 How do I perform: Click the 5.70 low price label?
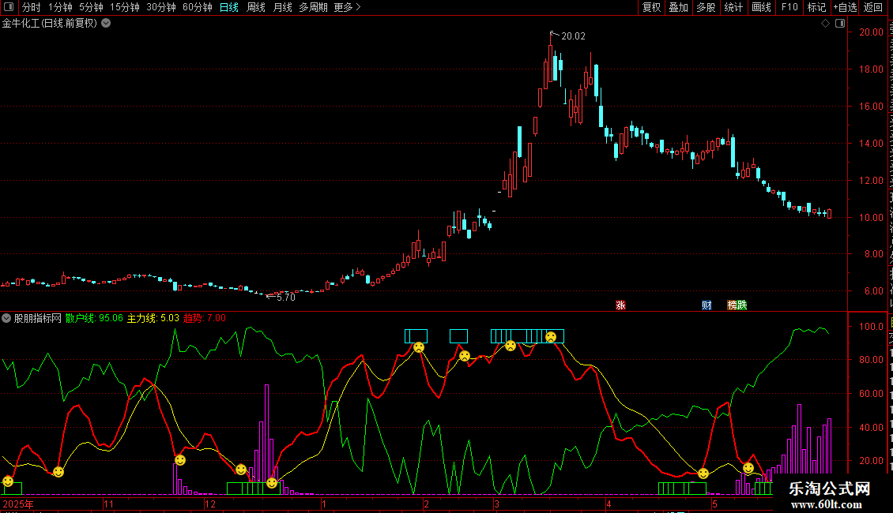tap(286, 298)
